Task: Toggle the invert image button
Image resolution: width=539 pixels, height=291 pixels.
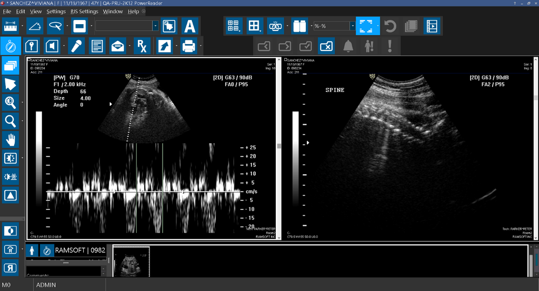Action: (x=11, y=230)
